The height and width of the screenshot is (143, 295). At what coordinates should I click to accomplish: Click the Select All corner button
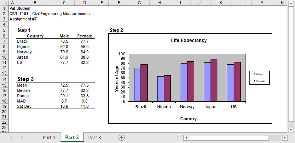pyautogui.click(x=5, y=3)
